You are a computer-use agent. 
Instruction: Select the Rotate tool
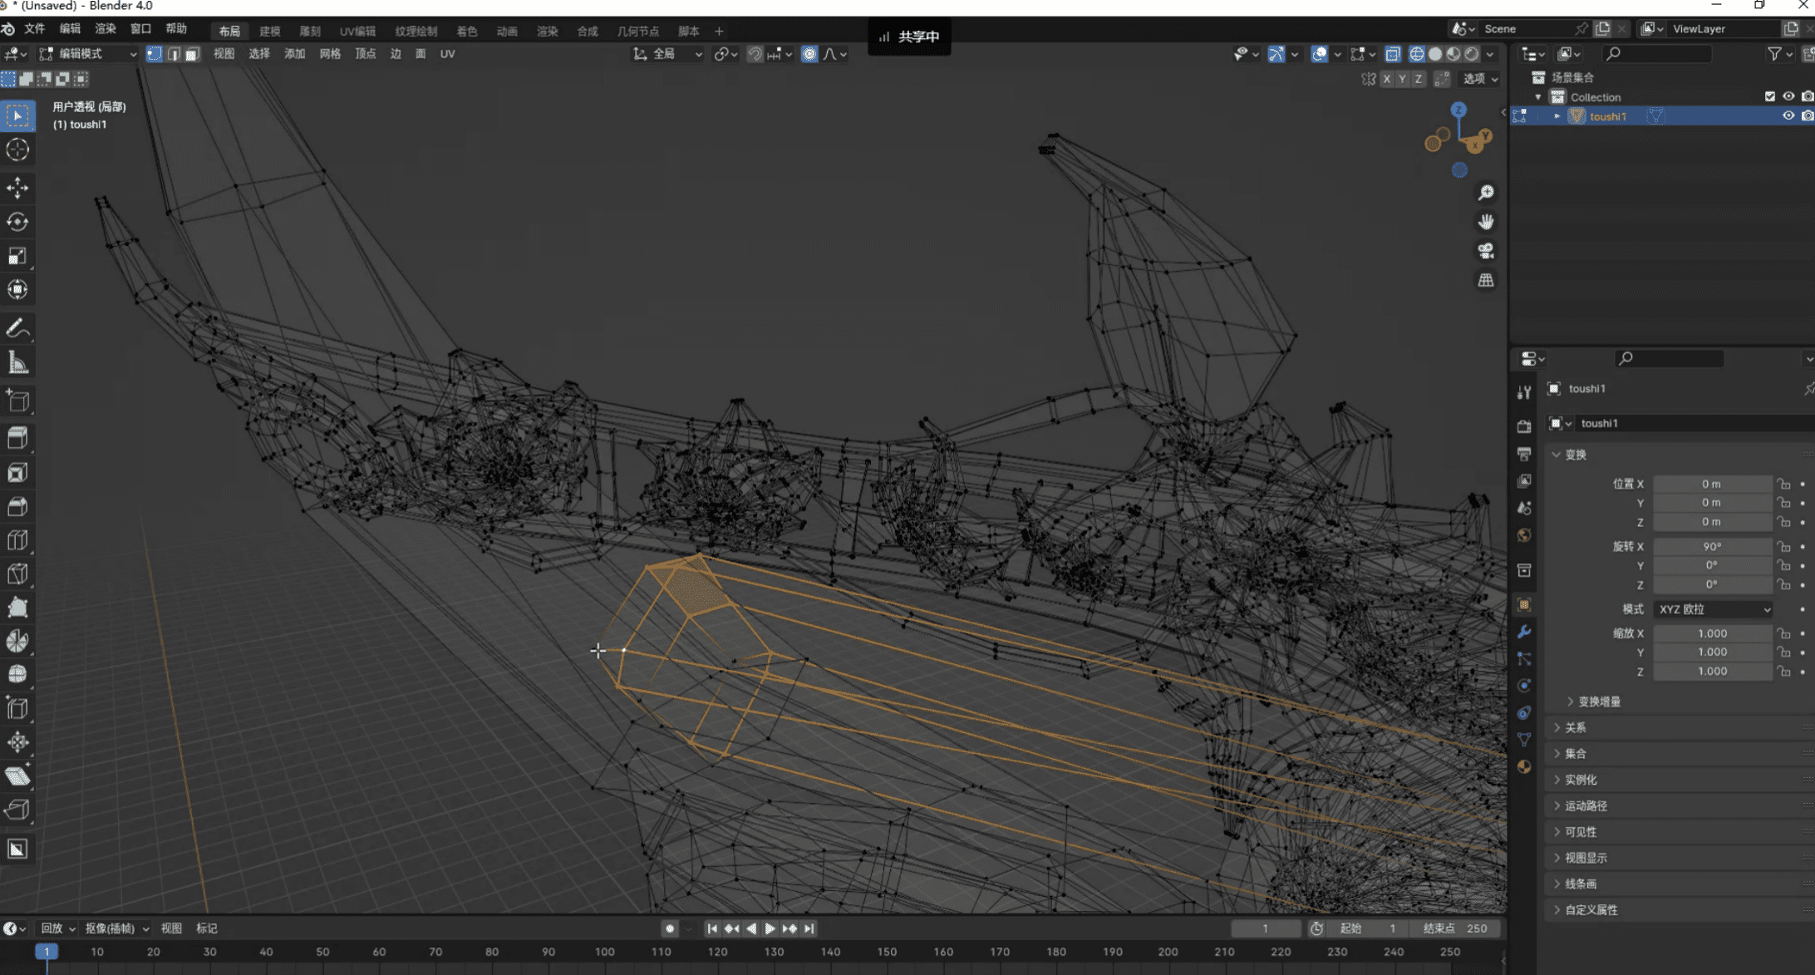(x=17, y=222)
